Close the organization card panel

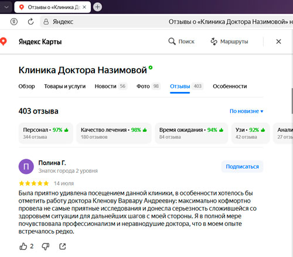point(278,42)
